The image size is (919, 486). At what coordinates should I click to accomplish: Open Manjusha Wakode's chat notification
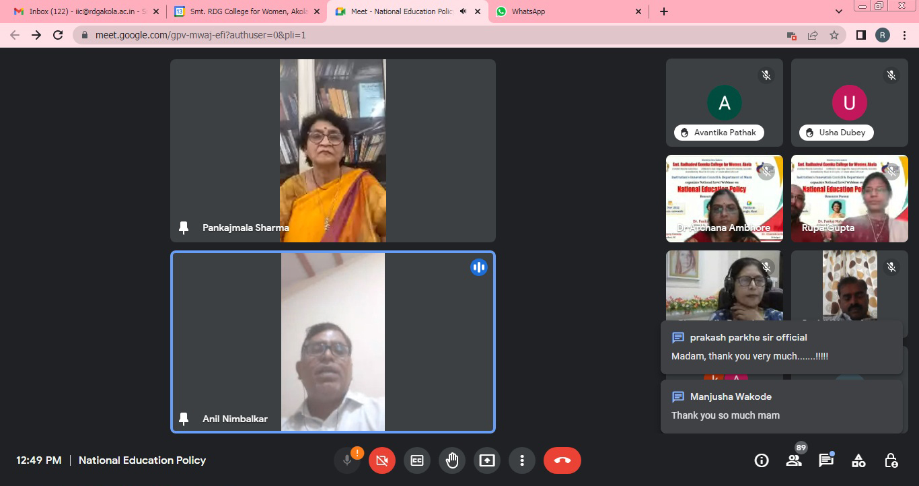click(x=781, y=406)
